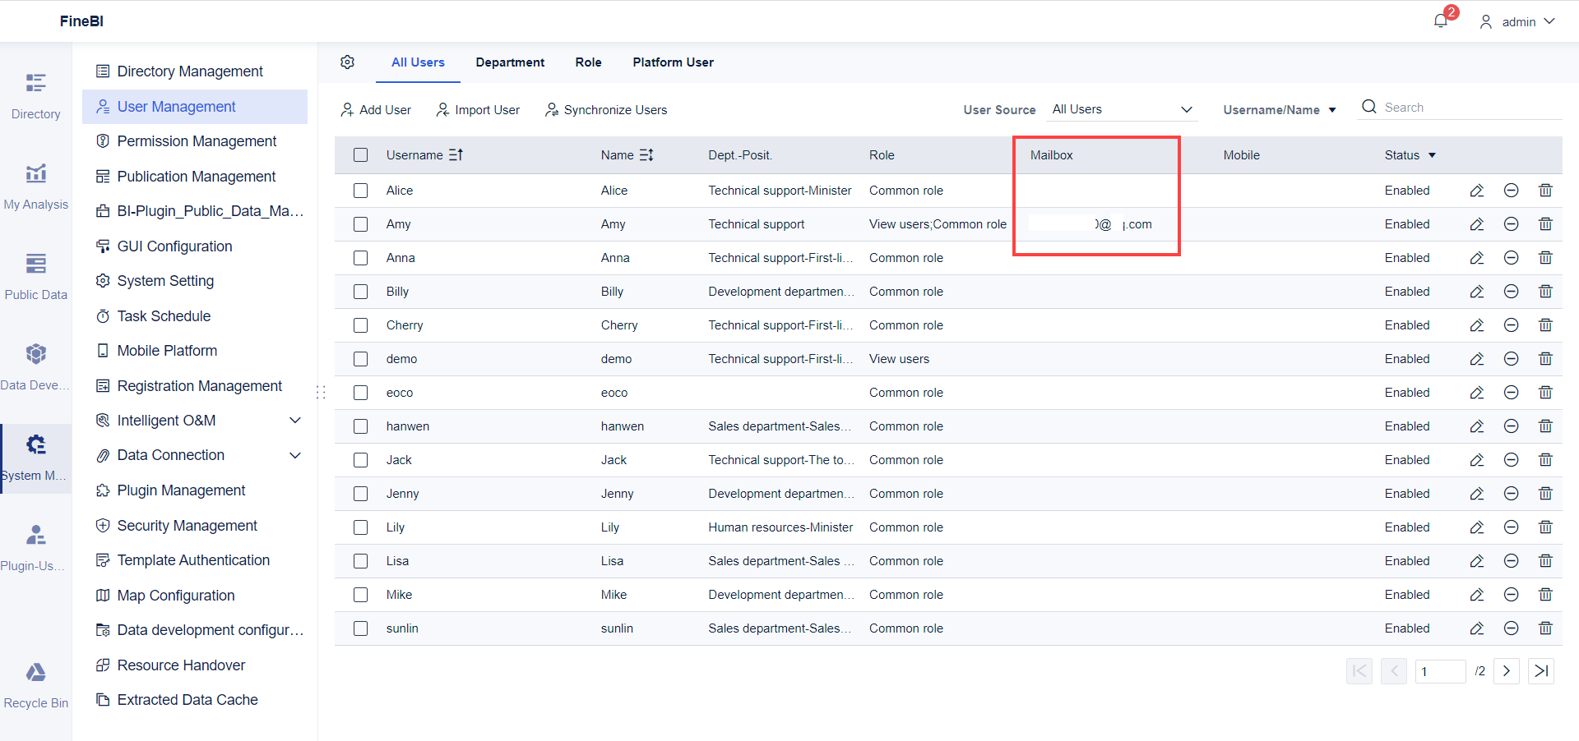Open the Platform User tab
Viewport: 1579px width, 741px height.
point(673,62)
